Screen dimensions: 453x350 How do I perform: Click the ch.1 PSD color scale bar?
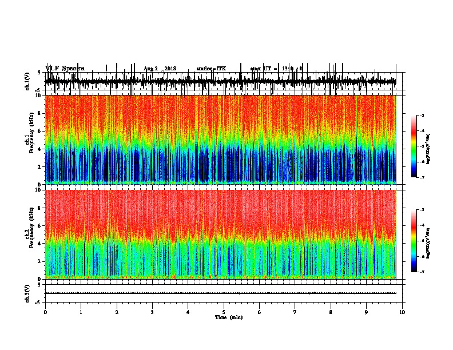(414, 146)
